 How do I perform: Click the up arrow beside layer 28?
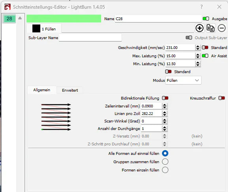point(20,18)
